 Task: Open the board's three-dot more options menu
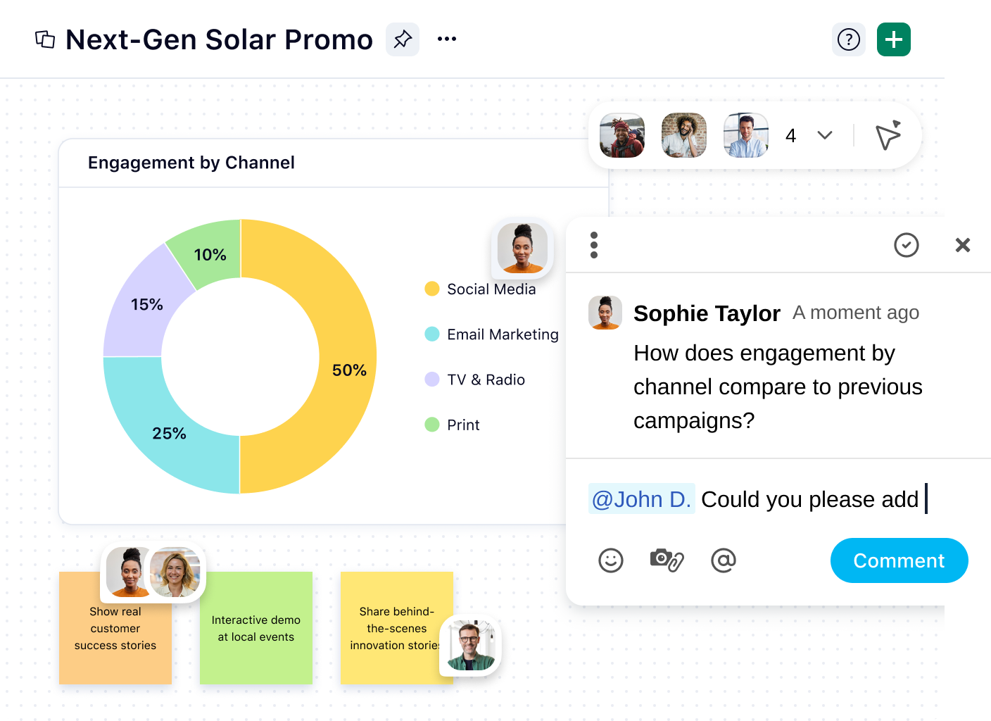[x=446, y=39]
